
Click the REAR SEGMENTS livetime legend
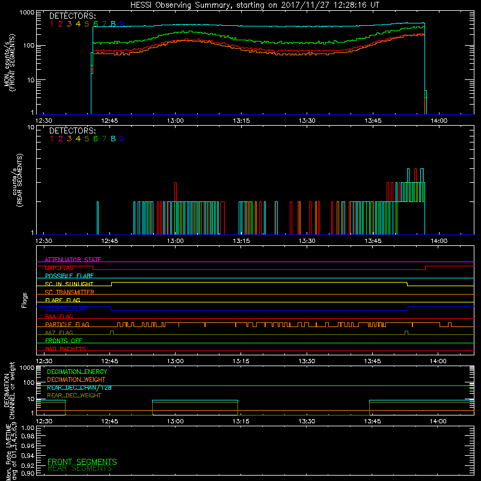[80, 468]
